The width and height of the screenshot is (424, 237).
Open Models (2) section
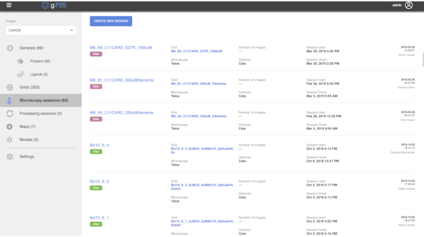[29, 140]
